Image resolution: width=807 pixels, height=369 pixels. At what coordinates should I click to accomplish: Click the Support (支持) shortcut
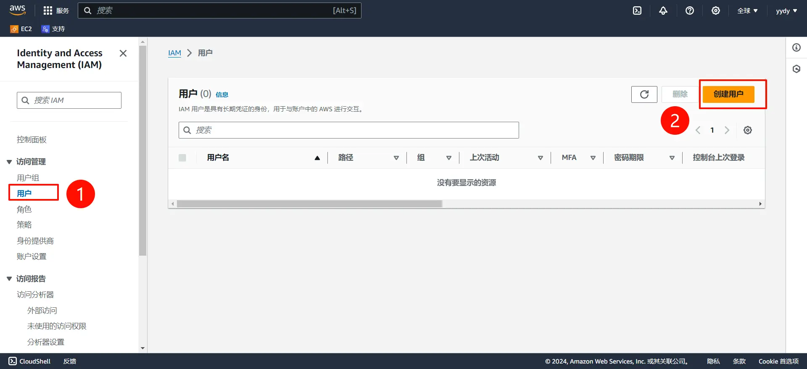pos(53,29)
